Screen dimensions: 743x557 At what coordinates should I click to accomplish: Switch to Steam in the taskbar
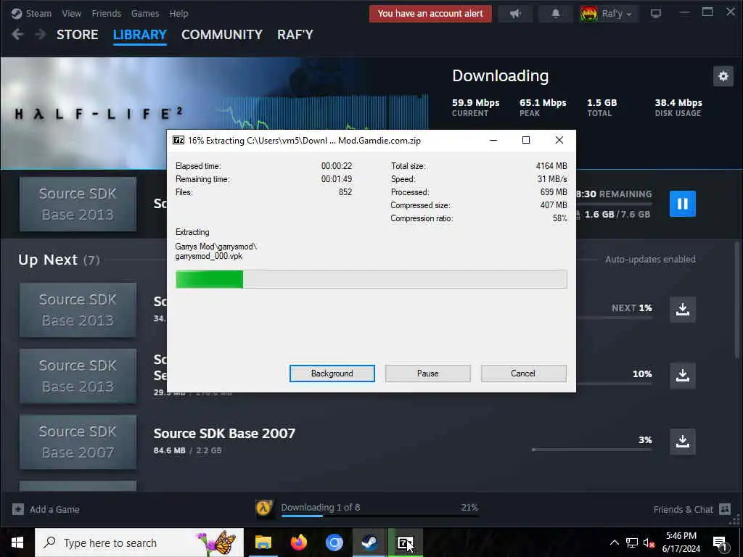pos(369,542)
